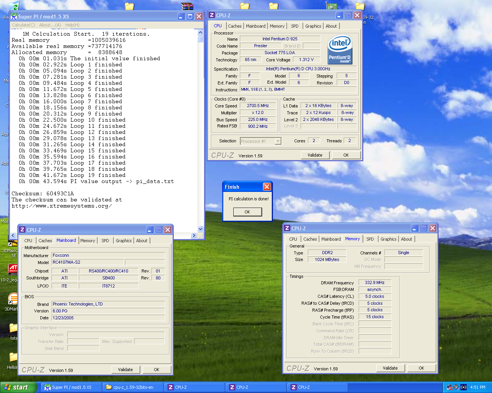
Task: Open the Processor #1 selection dropdown
Action: [261, 141]
